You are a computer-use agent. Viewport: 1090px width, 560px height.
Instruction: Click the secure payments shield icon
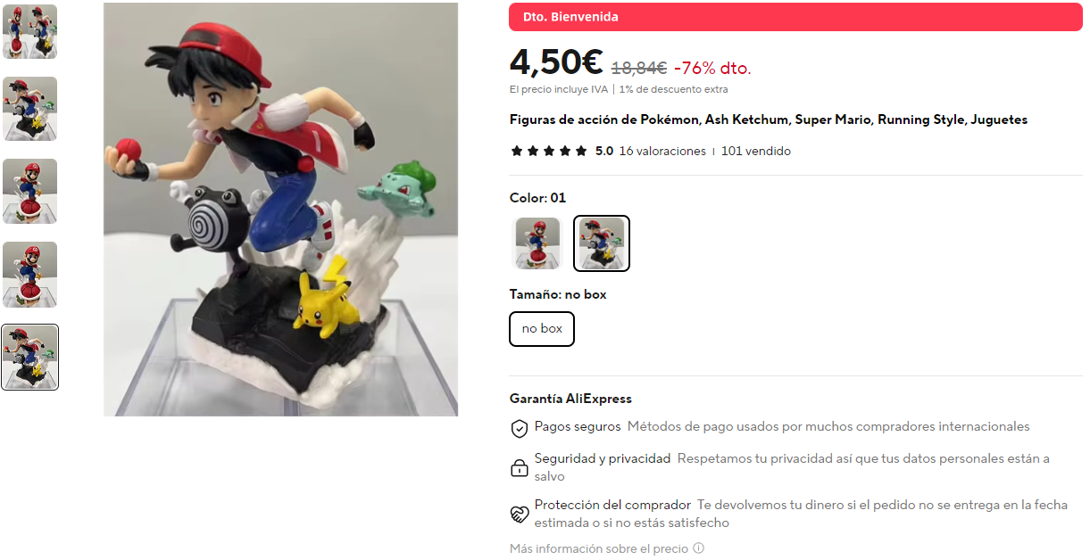tap(519, 429)
